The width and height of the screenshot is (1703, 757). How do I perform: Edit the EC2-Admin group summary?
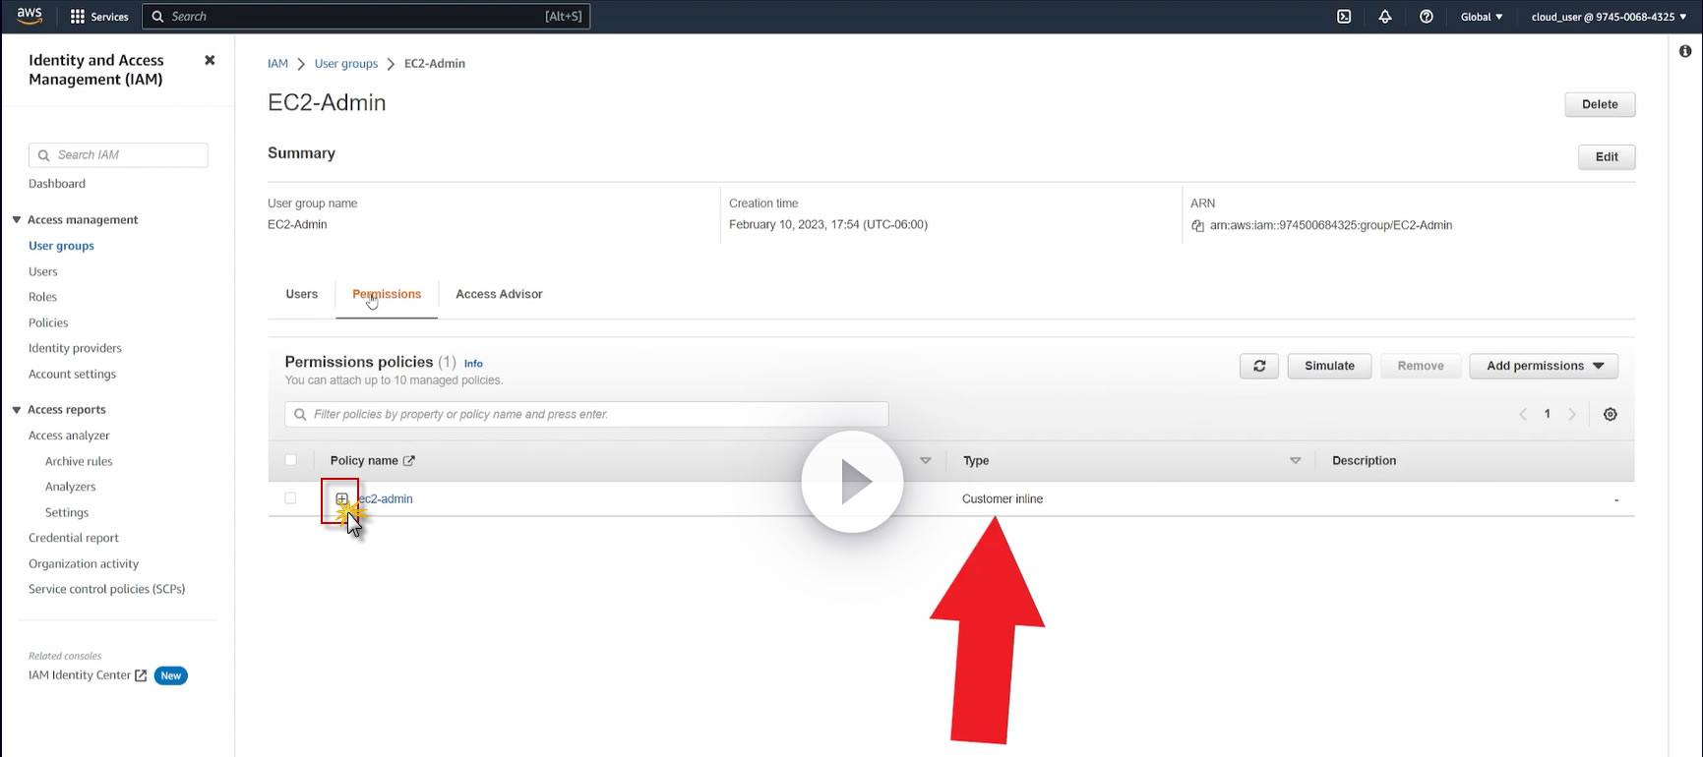tap(1607, 156)
